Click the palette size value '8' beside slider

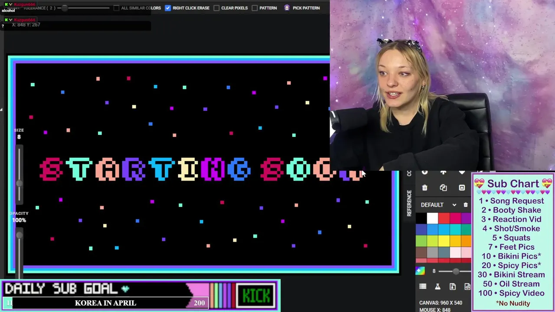[434, 271]
